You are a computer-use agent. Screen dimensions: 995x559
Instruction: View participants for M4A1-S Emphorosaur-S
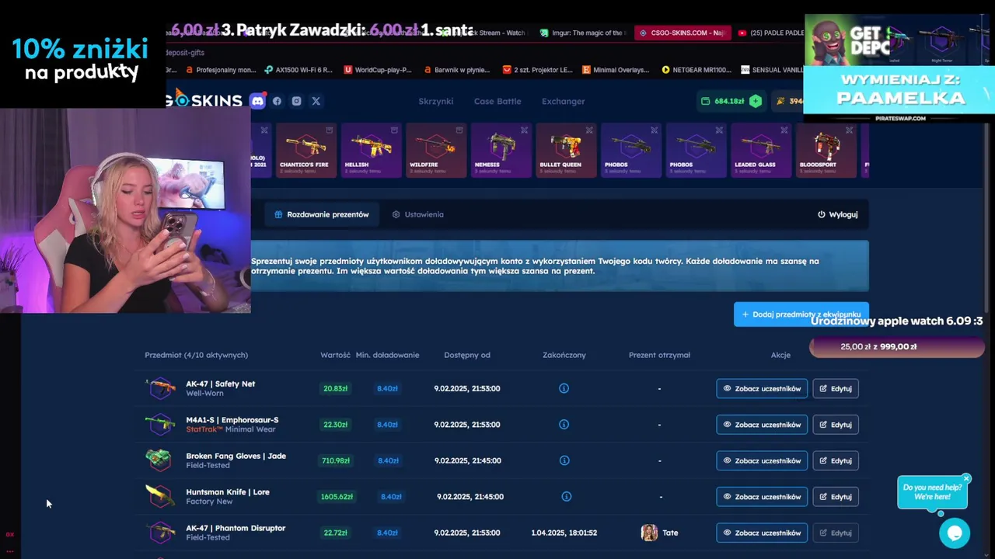point(762,425)
